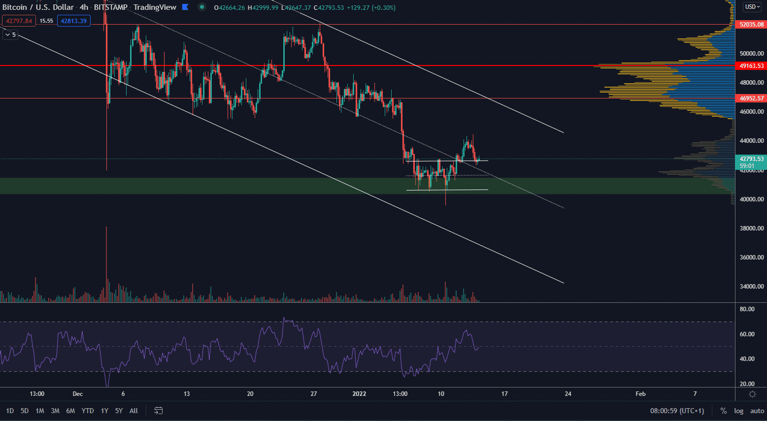Select the 1D time range
The image size is (767, 421).
point(10,411)
